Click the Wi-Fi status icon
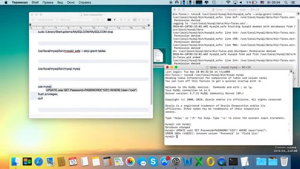This screenshot has width=300, height=169. click(x=228, y=2)
